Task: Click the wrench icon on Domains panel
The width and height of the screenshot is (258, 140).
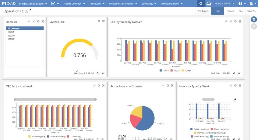Action: pos(29,21)
